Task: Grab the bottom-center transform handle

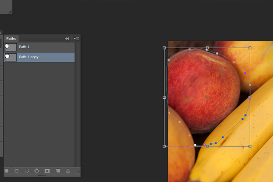Action: tap(207, 146)
